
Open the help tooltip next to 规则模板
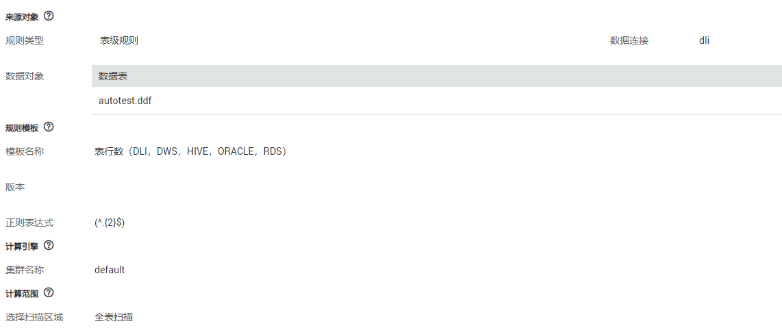[x=49, y=127]
